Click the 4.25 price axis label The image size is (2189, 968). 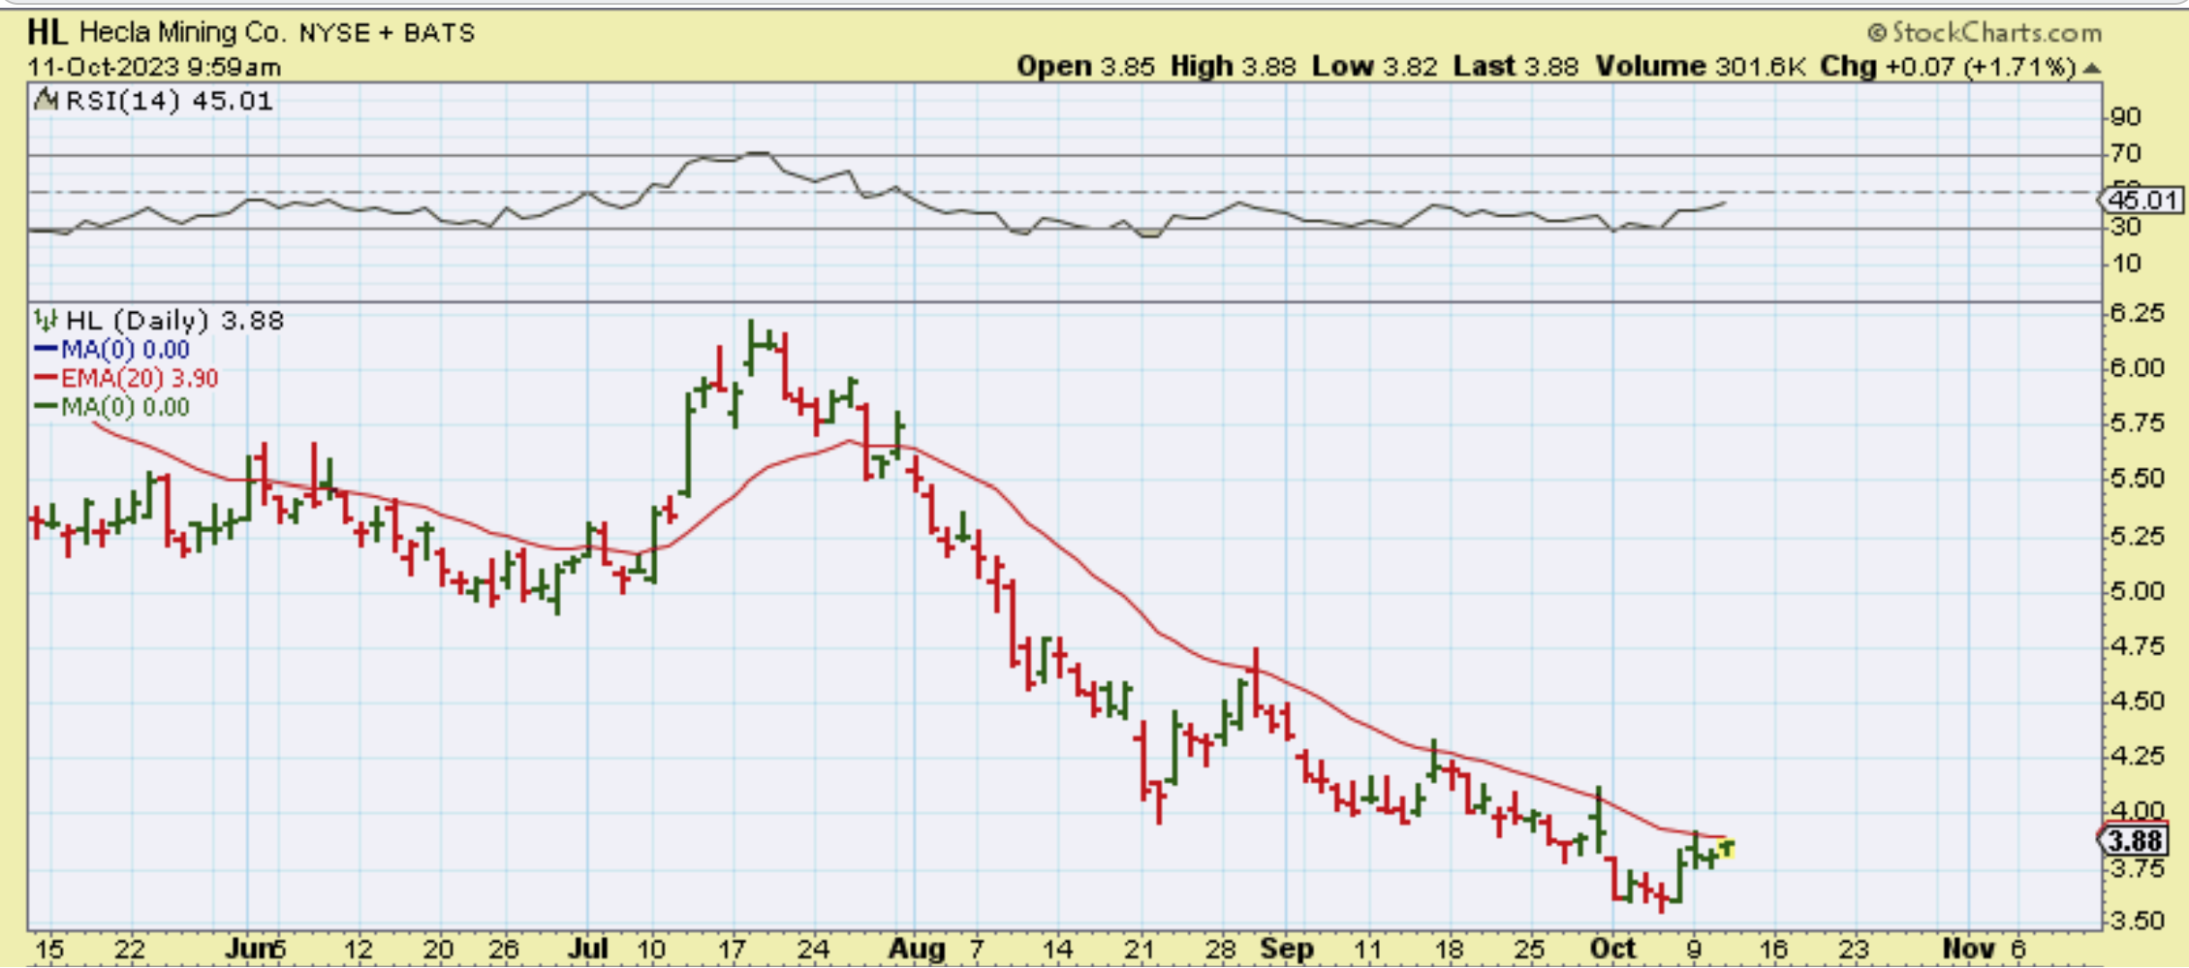tap(2137, 756)
